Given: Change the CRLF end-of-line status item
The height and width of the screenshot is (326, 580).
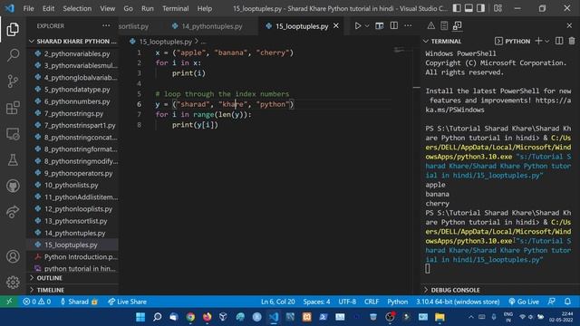Looking at the screenshot, I should [372, 302].
